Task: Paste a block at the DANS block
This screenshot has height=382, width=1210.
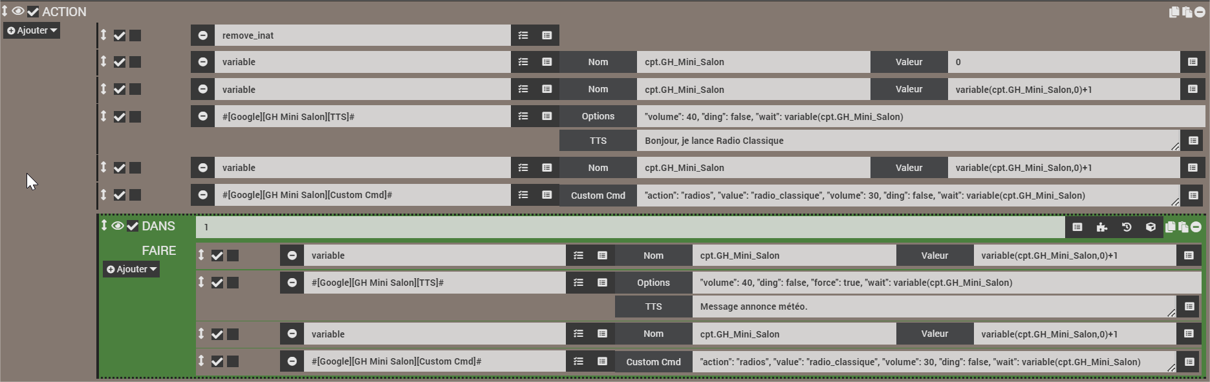Action: tap(1183, 227)
